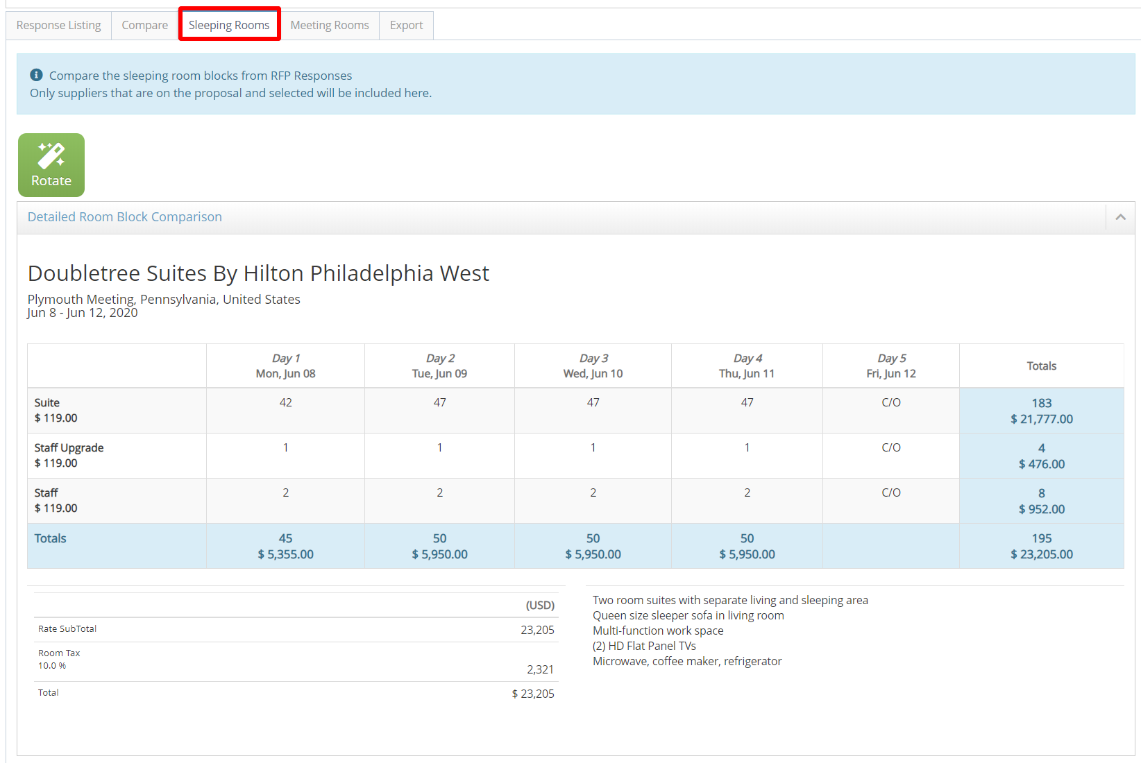The width and height of the screenshot is (1141, 763).
Task: Click the green Rotate wand button
Action: 51,165
